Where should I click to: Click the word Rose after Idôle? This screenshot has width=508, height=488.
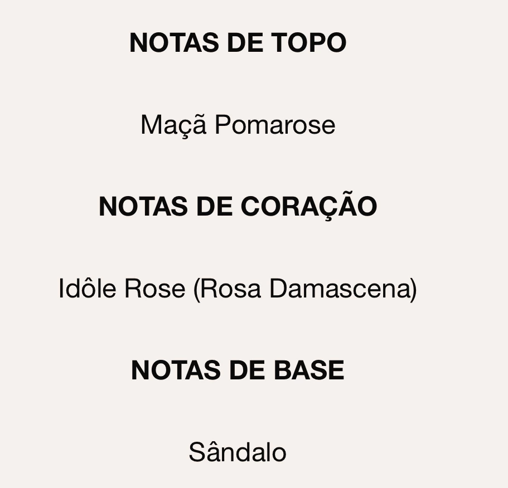[154, 289]
